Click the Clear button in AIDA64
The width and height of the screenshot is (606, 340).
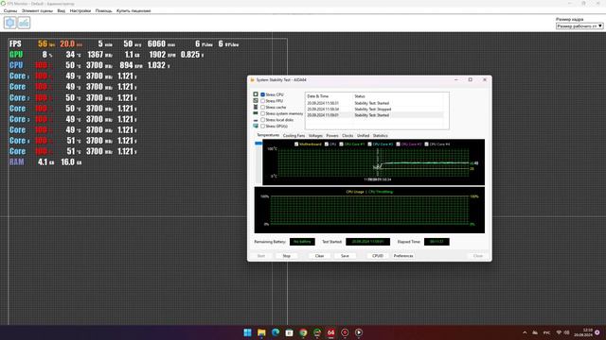click(x=320, y=256)
